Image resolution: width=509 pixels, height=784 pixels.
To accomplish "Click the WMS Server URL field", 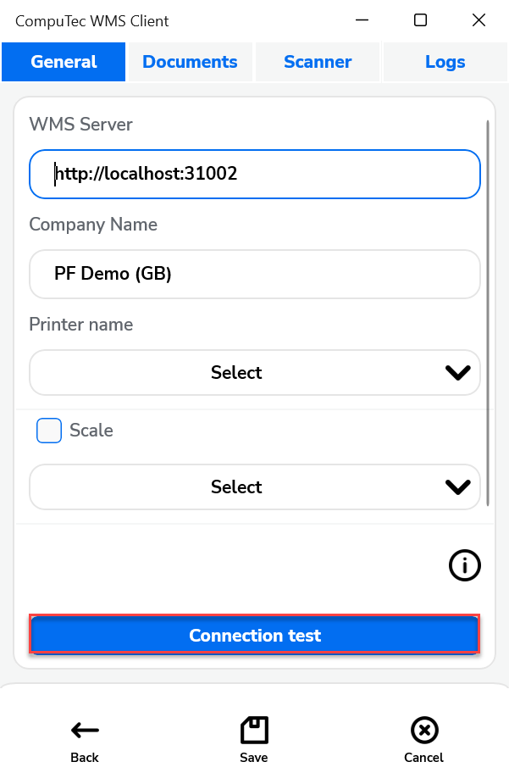I will pyautogui.click(x=254, y=174).
